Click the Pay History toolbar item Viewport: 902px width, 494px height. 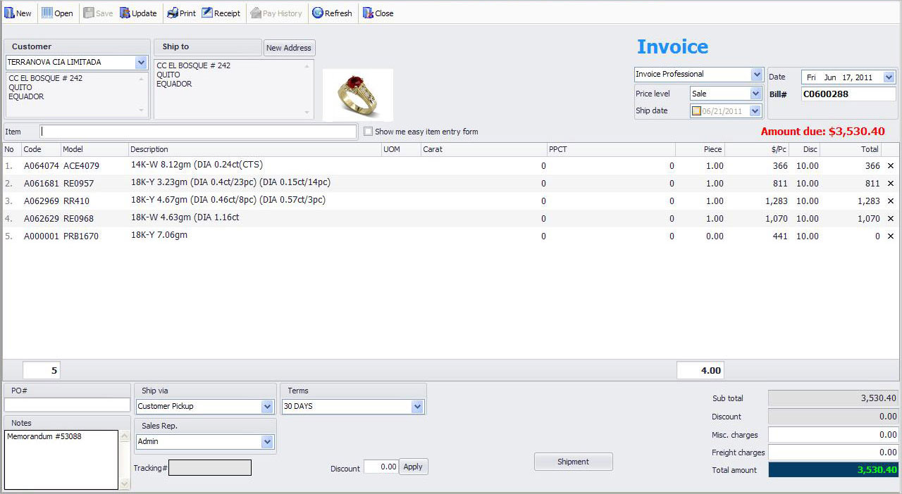pos(276,13)
